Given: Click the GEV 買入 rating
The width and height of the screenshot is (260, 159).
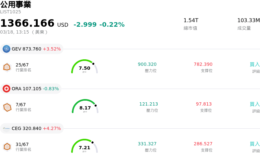Looking at the screenshot, I should pyautogui.click(x=254, y=65).
